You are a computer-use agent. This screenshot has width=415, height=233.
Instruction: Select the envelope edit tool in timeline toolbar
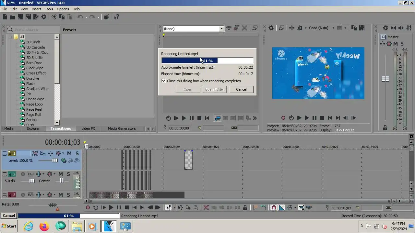[180, 208]
